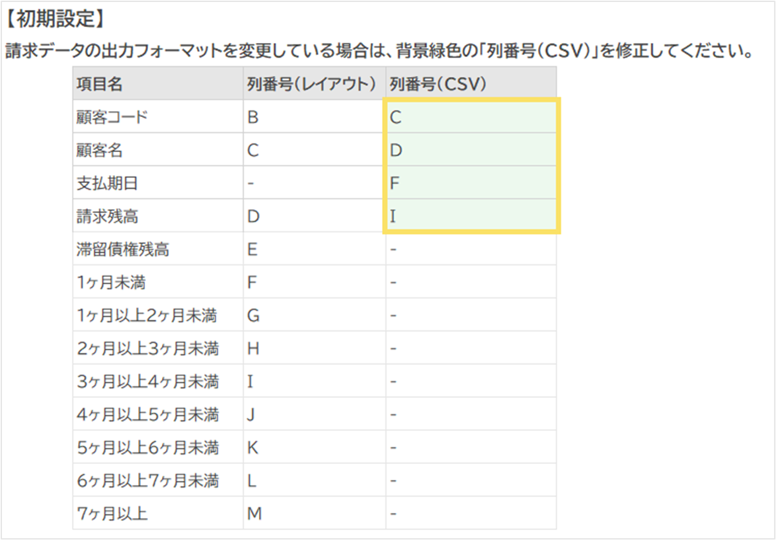Select the 顧客コード item name cell

coord(157,117)
